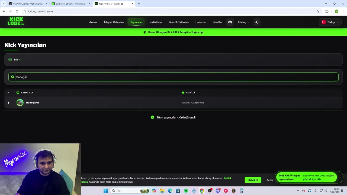This screenshot has height=195, width=347.
Task: Go to the Haberler page
Action: 201,22
